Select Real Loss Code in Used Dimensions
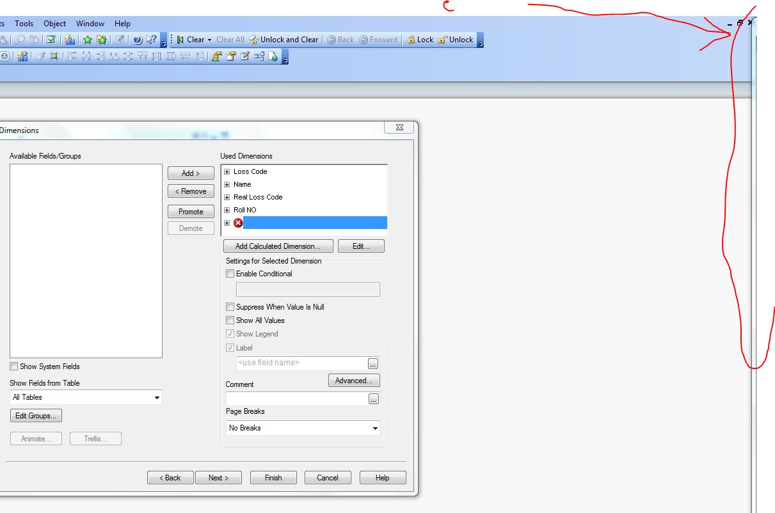This screenshot has height=513, width=775. (x=258, y=197)
